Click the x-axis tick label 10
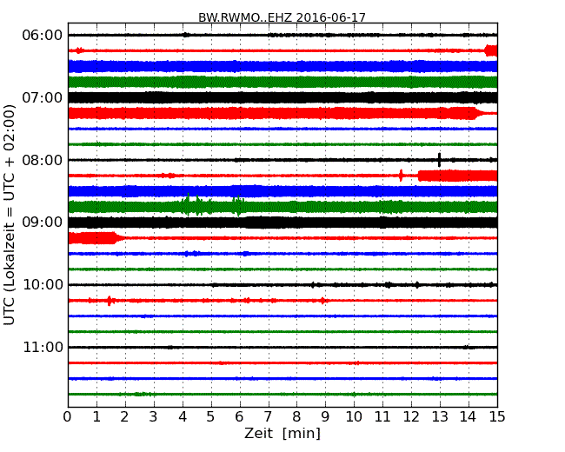The width and height of the screenshot is (565, 452). tap(354, 417)
